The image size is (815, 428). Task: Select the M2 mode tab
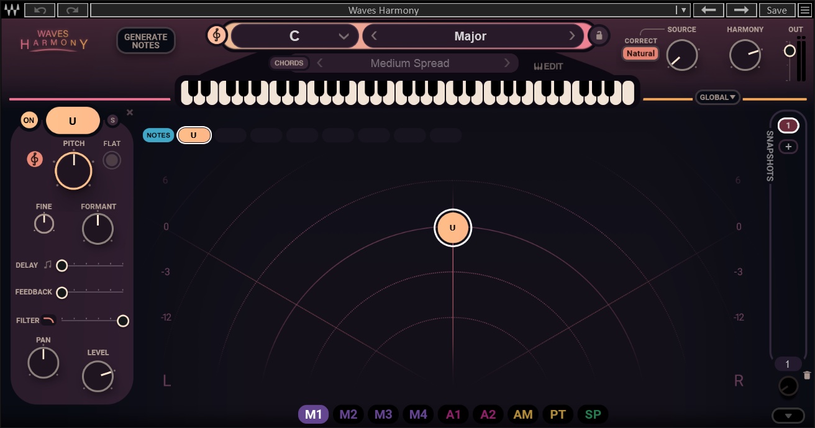348,414
